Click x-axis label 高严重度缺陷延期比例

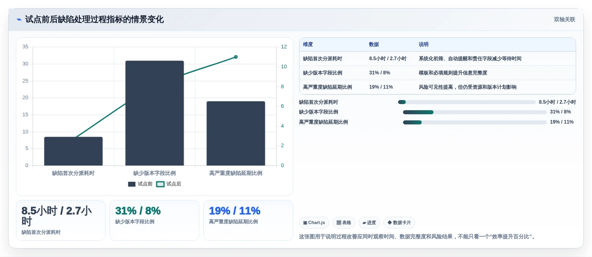pyautogui.click(x=236, y=173)
